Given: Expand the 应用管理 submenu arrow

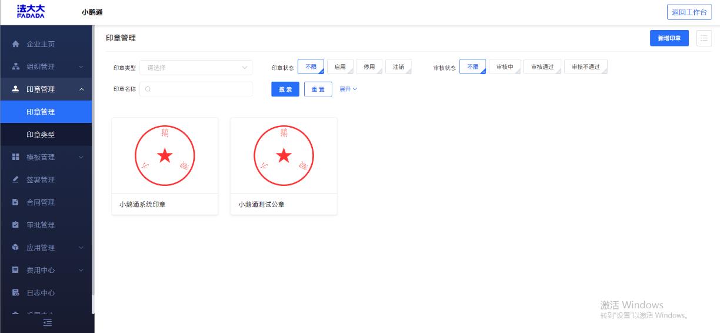Looking at the screenshot, I should coord(81,248).
